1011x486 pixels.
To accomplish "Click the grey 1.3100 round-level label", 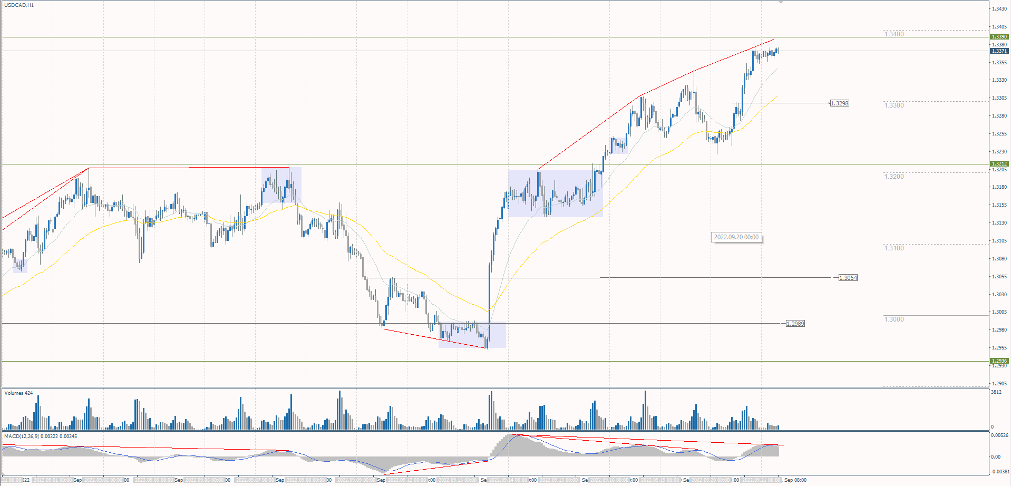I will click(894, 248).
